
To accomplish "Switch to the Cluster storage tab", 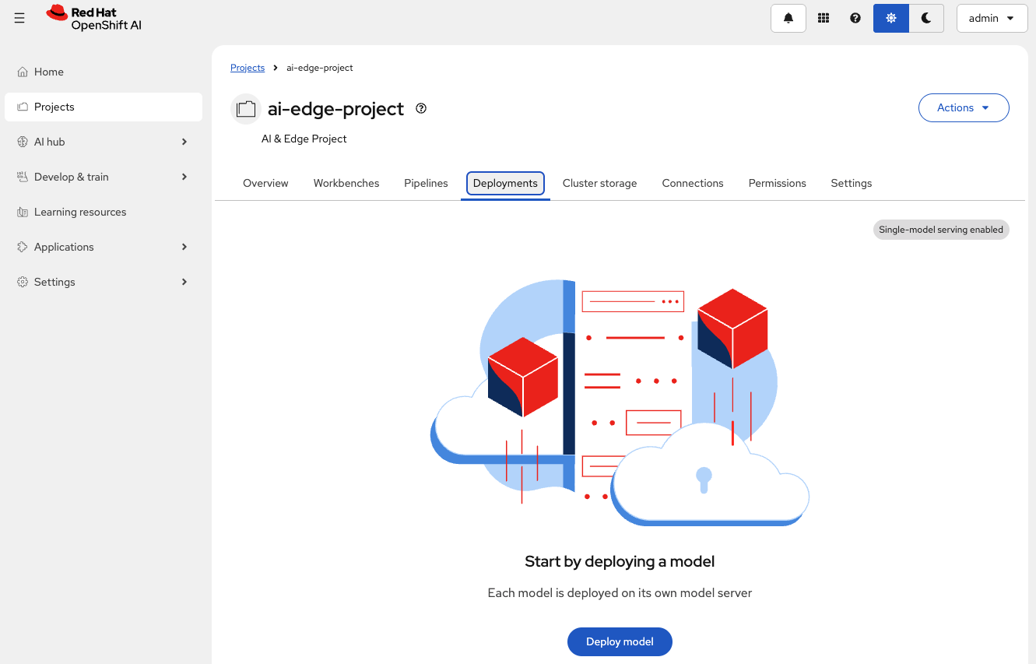I will 599,183.
